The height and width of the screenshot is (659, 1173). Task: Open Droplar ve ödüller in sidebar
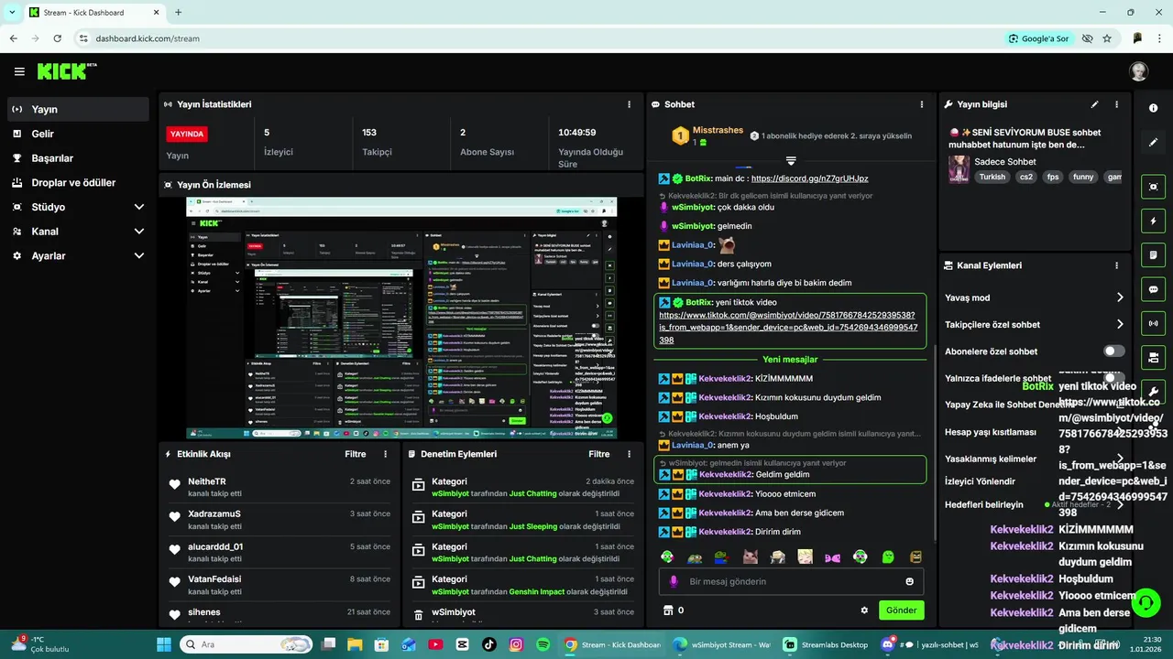click(77, 182)
